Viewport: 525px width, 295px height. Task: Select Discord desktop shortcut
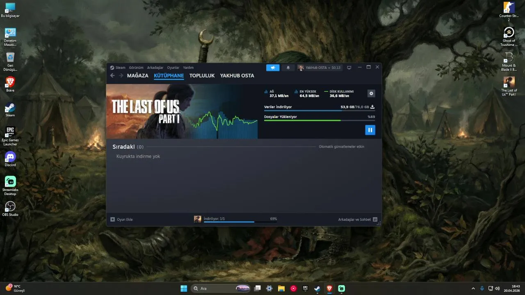pyautogui.click(x=10, y=159)
